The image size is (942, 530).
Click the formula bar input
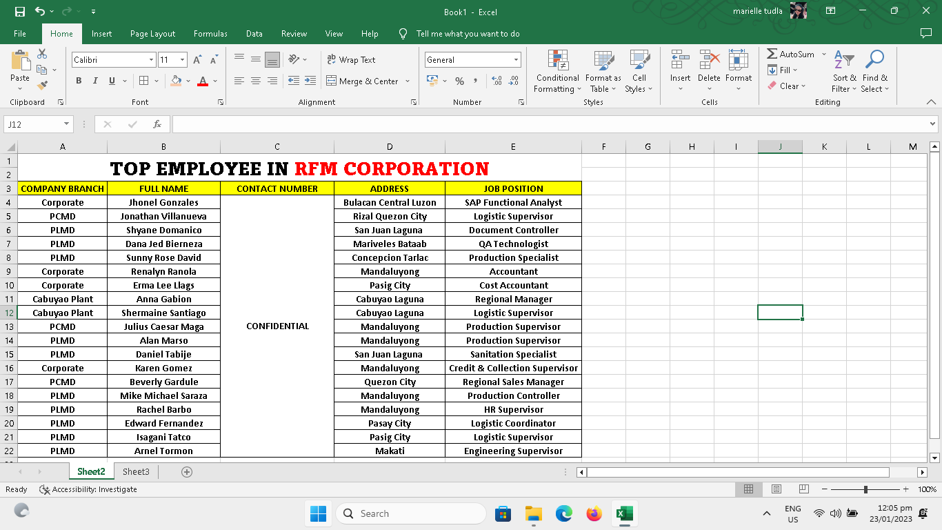[550, 124]
